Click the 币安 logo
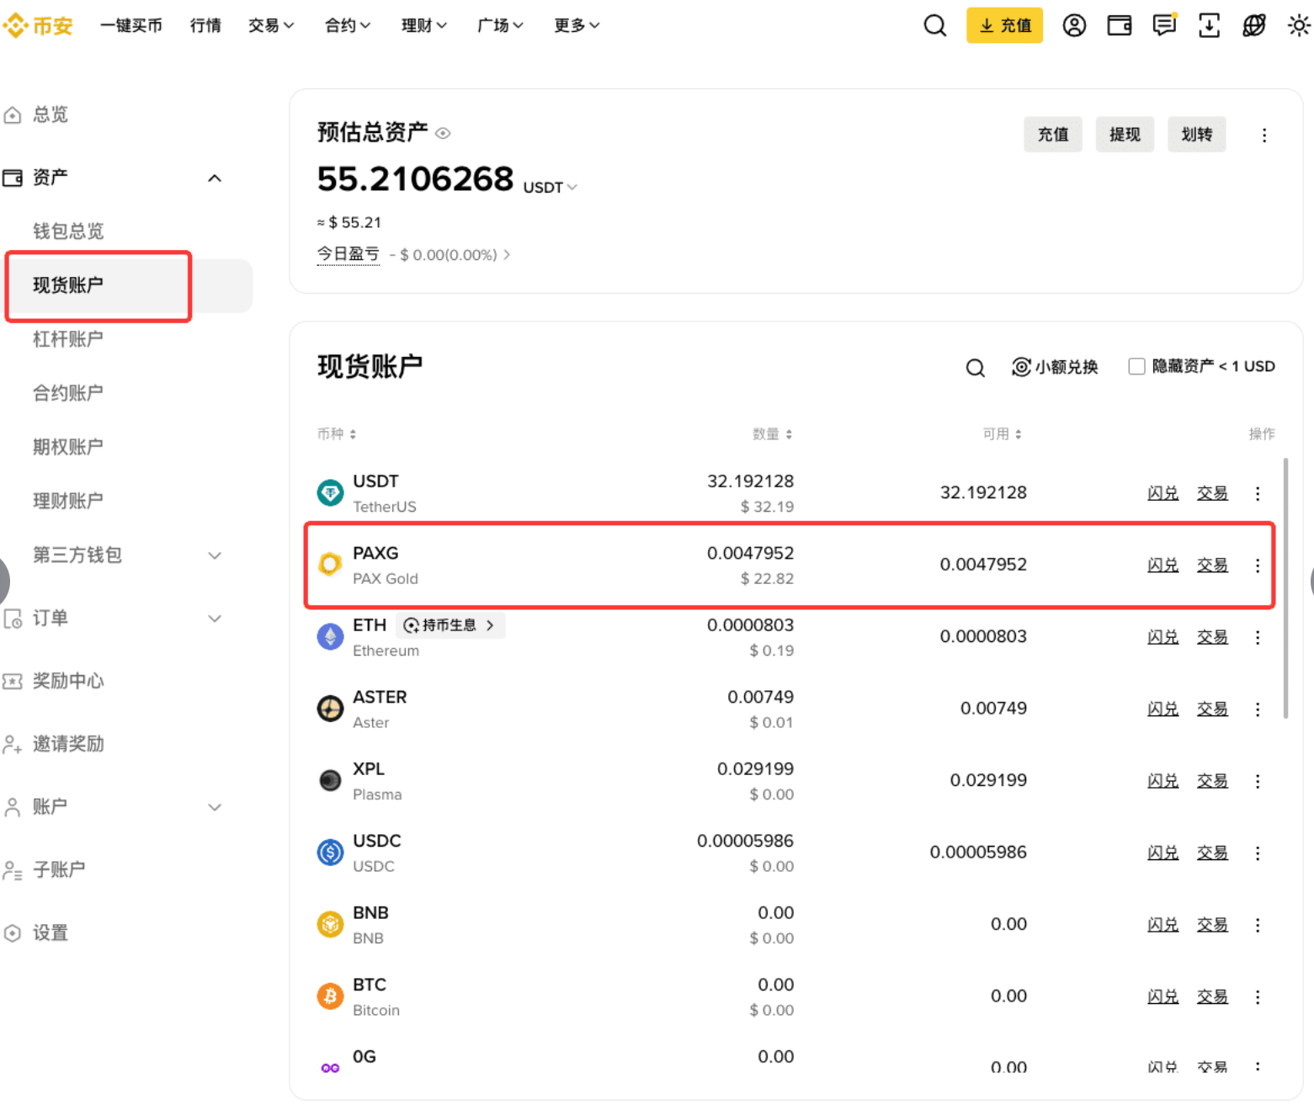 tap(38, 25)
